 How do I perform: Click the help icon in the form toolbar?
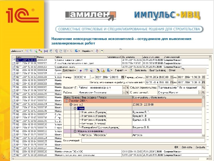click(131, 70)
